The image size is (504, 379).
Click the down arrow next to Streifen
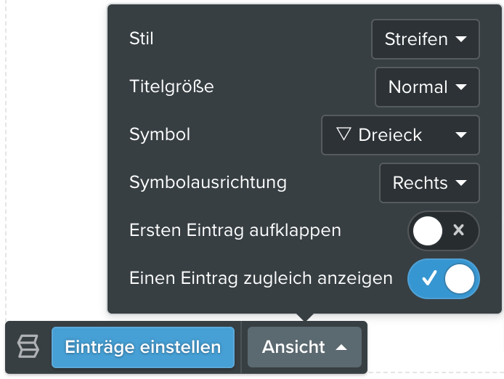click(x=461, y=39)
